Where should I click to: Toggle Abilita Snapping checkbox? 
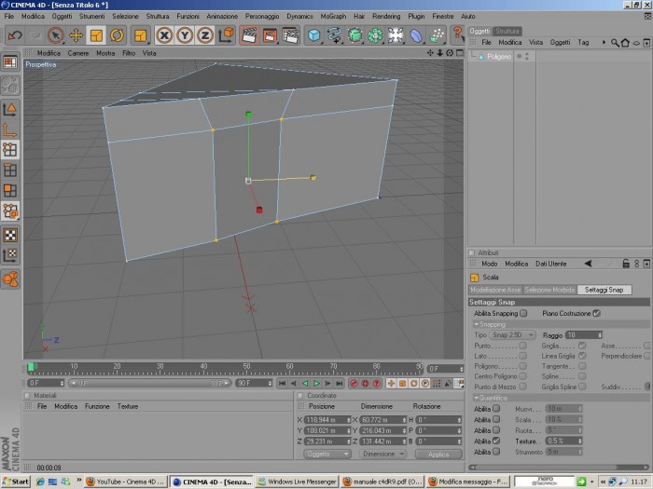coord(523,313)
